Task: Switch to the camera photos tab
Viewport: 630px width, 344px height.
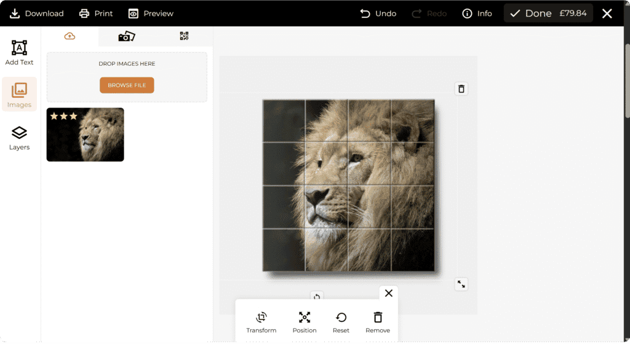Action: tap(127, 36)
